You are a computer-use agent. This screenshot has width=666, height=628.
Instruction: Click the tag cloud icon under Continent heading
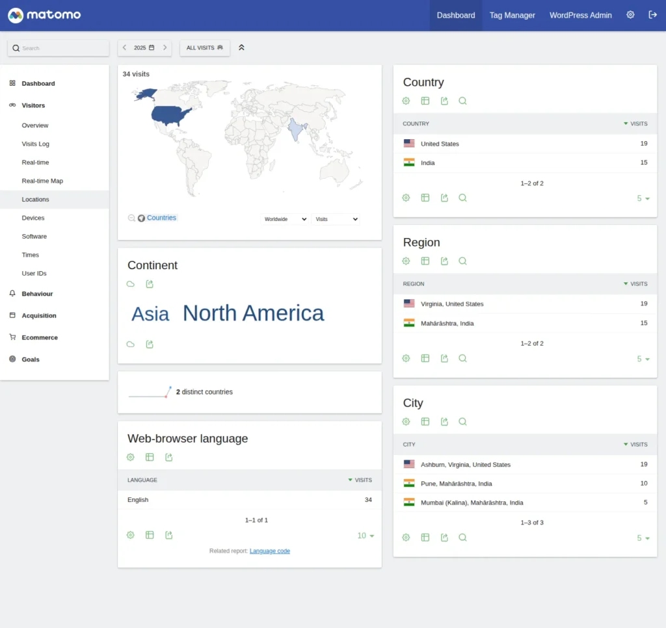131,284
